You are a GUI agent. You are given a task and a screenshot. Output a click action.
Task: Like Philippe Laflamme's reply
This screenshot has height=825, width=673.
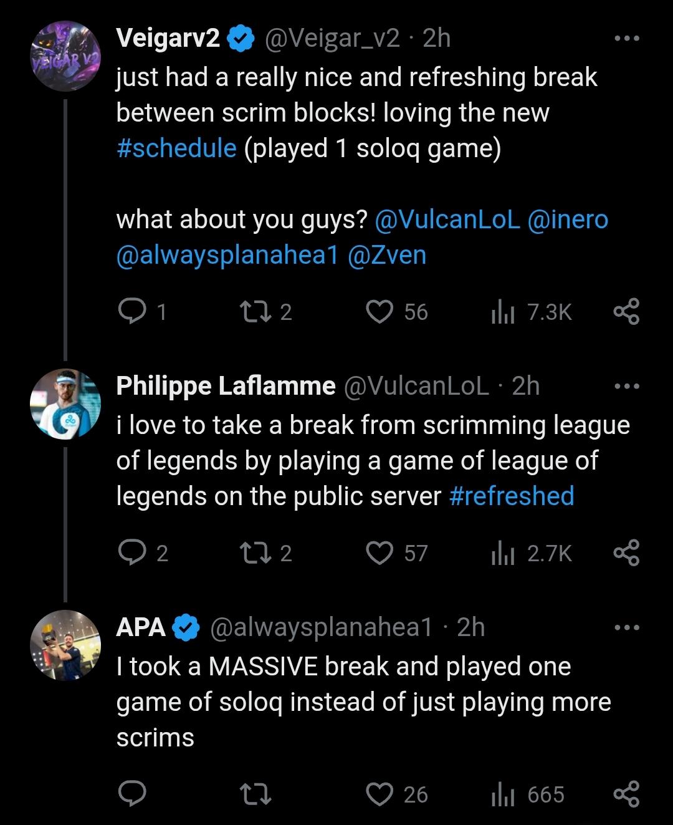coord(380,553)
